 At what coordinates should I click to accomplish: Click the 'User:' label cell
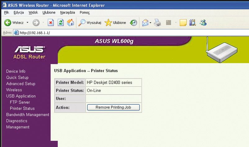point(70,99)
